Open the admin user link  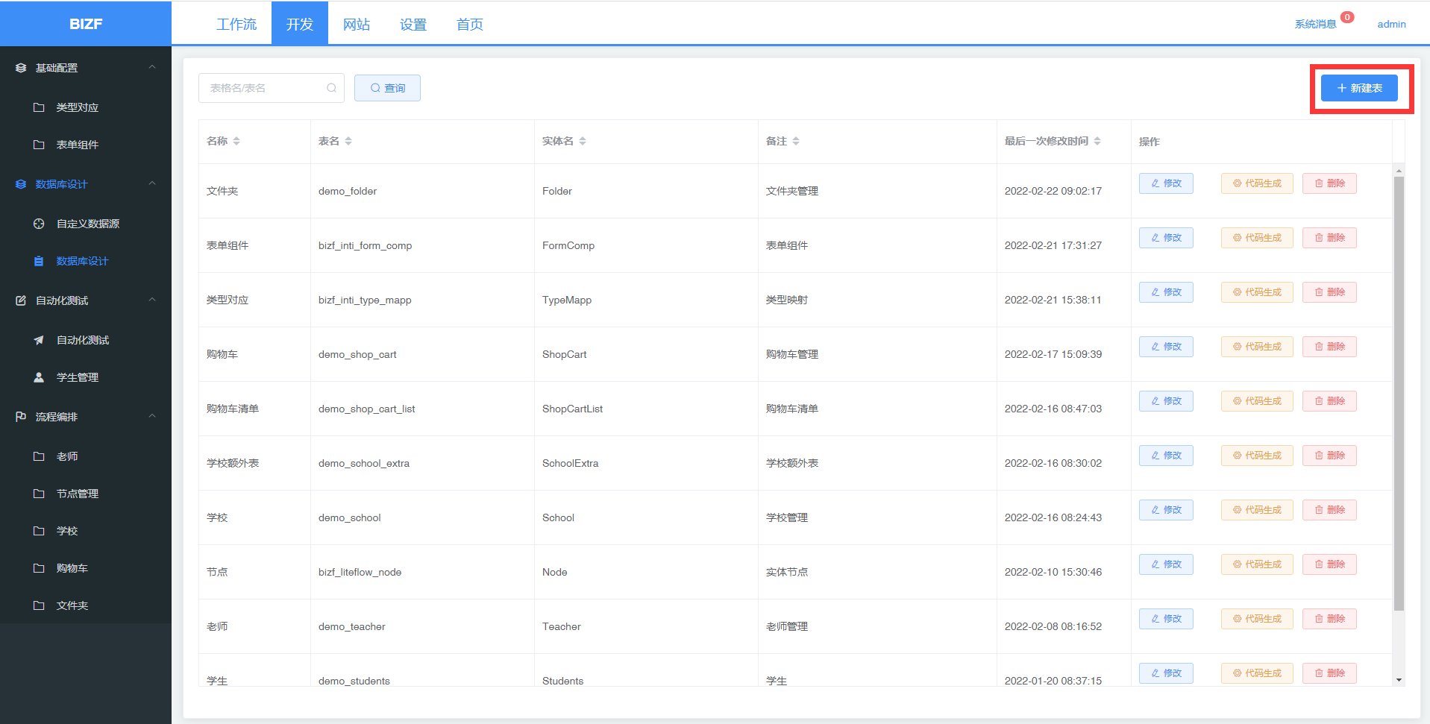coord(1391,24)
